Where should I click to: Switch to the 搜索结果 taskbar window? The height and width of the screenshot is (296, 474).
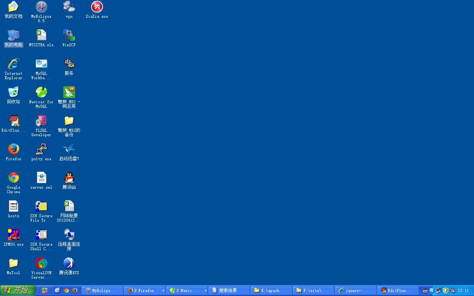click(229, 290)
